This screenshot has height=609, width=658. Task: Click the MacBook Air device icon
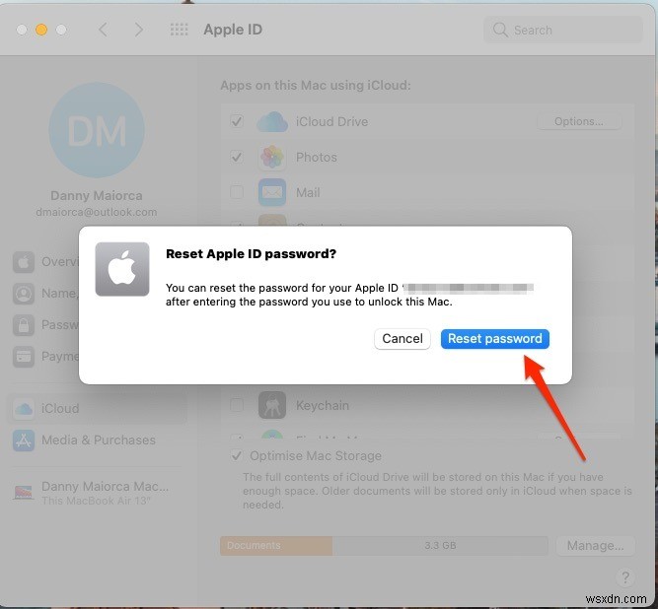coord(24,493)
